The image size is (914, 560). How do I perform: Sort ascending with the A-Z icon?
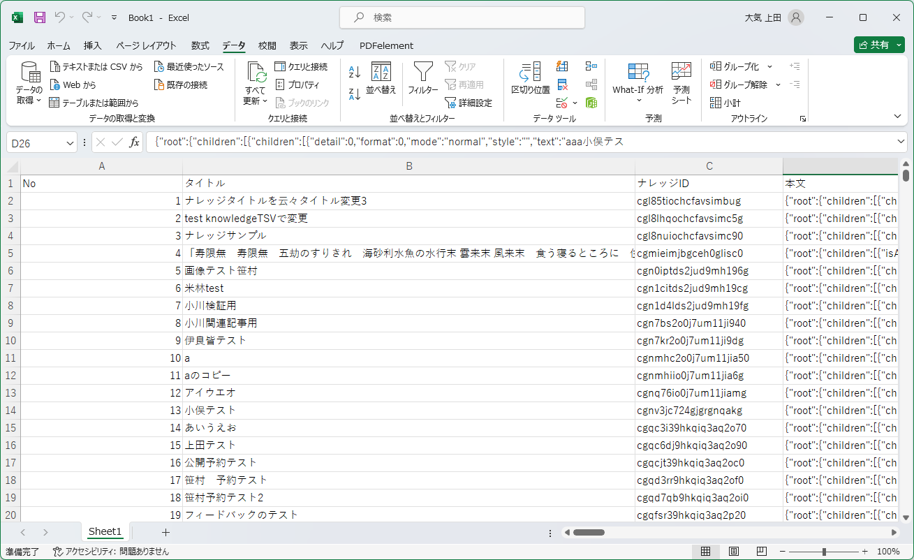[354, 72]
